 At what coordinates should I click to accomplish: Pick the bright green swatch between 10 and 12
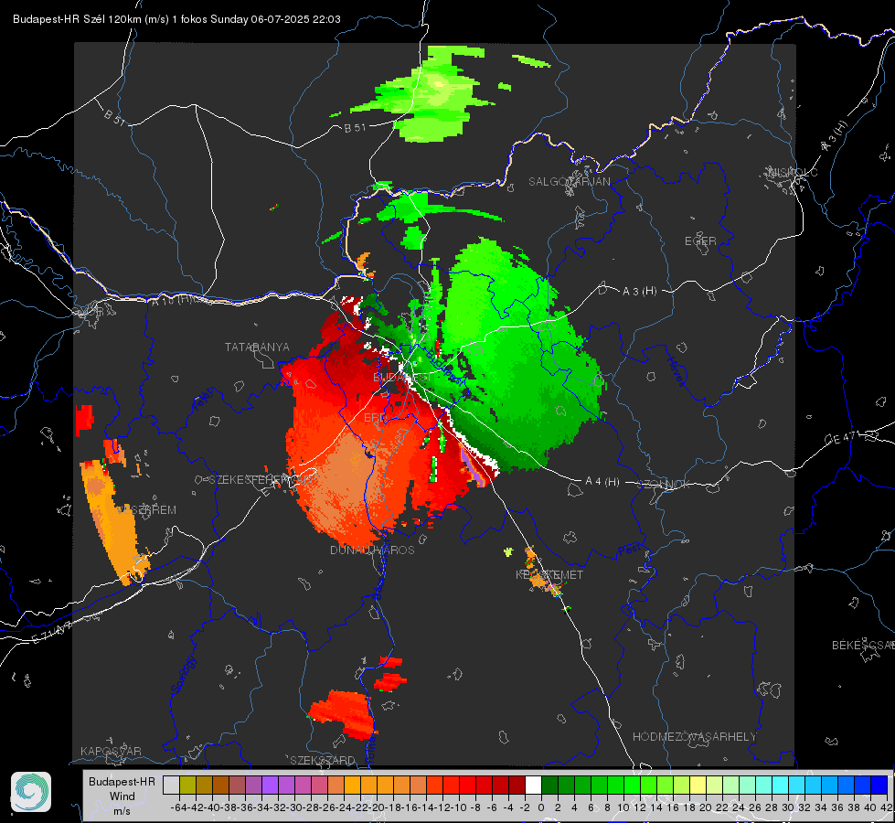click(x=632, y=786)
